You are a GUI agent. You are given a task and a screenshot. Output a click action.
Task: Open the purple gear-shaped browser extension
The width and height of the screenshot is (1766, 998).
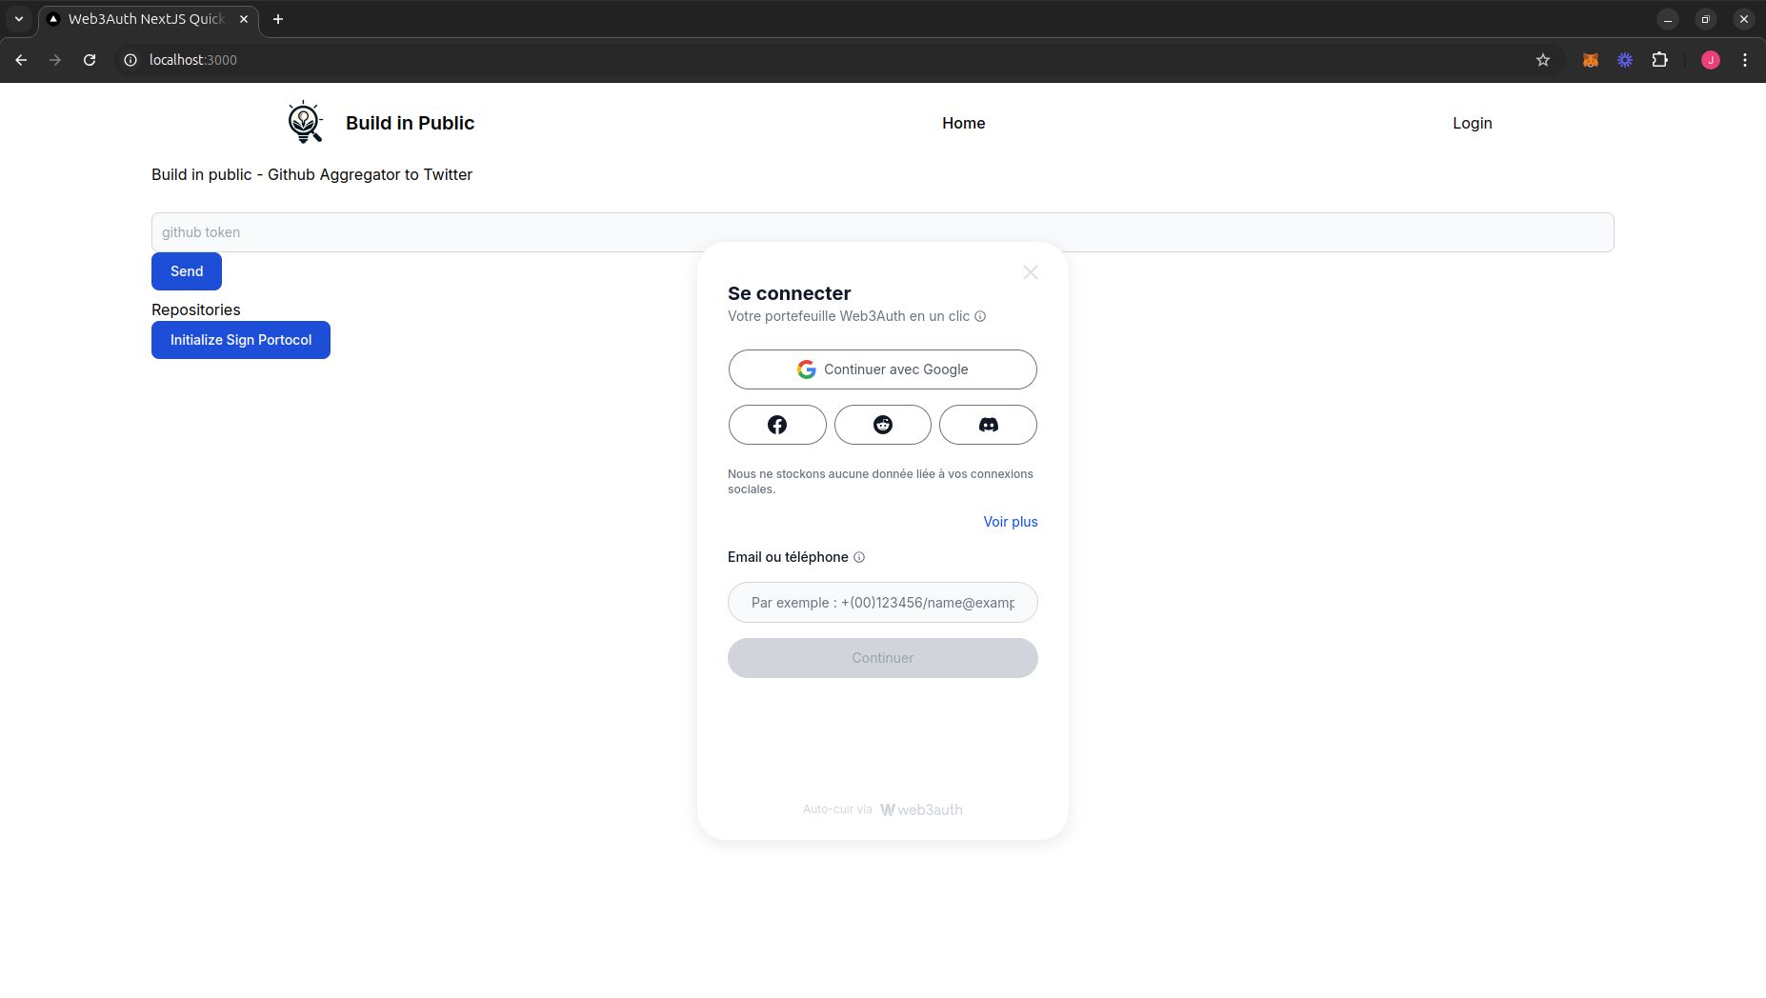click(x=1625, y=60)
